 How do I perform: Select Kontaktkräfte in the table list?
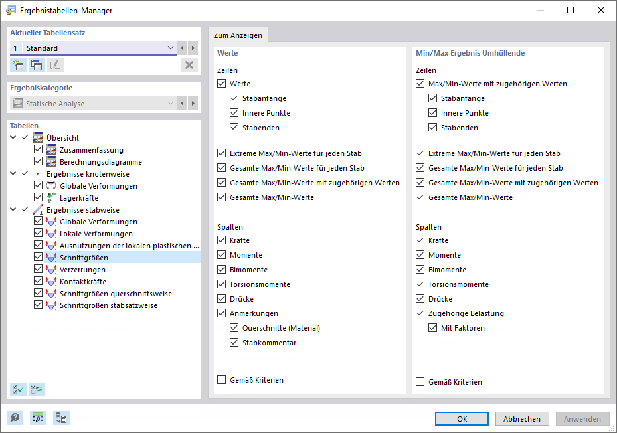pyautogui.click(x=82, y=282)
